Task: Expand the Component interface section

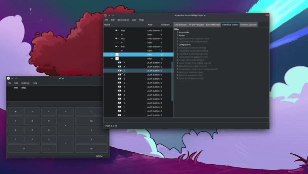Action: click(x=178, y=45)
